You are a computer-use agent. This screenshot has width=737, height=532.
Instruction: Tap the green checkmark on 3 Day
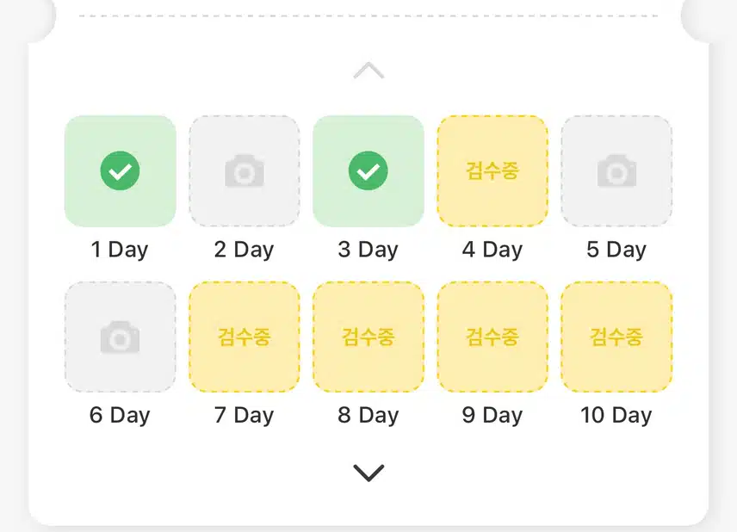(368, 170)
